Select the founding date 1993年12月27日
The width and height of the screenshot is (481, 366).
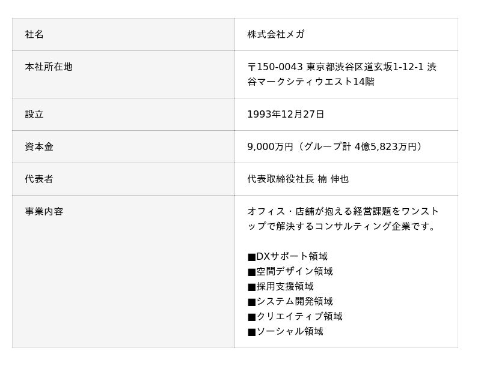286,114
